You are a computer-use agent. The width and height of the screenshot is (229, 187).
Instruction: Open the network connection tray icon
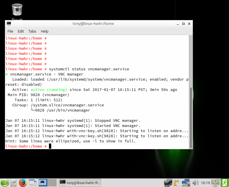pyautogui.click(x=185, y=183)
